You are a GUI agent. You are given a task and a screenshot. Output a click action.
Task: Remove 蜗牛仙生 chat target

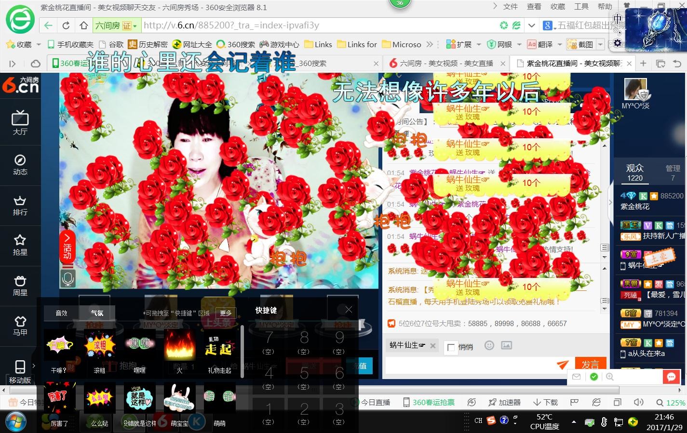tap(432, 346)
